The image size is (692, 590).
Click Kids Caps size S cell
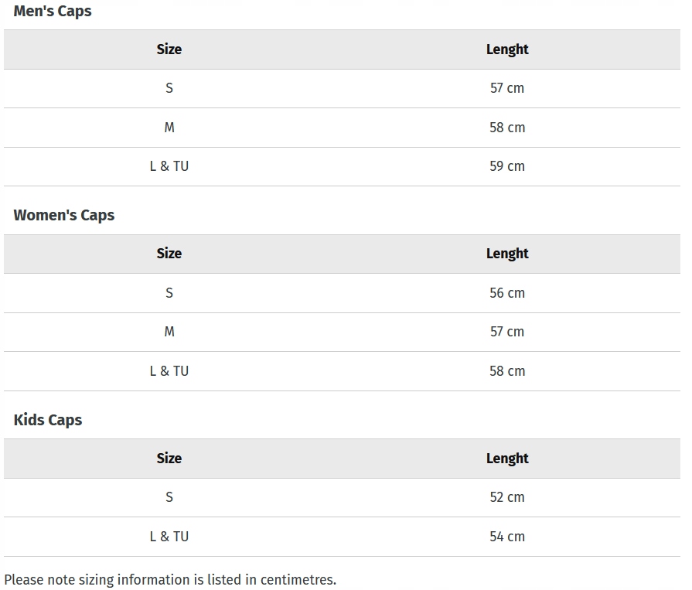169,497
